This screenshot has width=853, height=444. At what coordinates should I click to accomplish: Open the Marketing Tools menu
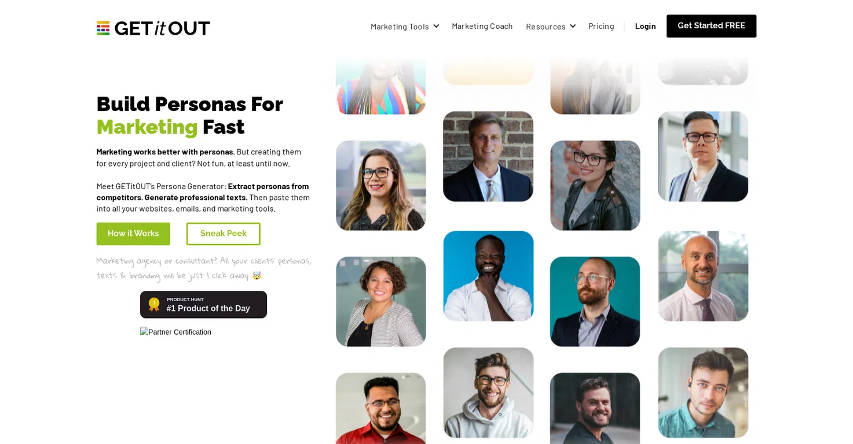405,26
